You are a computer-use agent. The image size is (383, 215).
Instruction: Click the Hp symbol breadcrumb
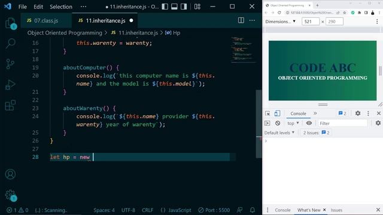click(173, 33)
